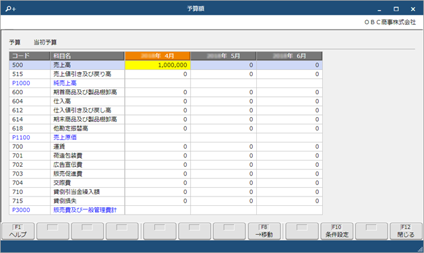Screen dimensions: 424x253
Task: Select the 6月 budget cell for 売上高
Action: coord(289,65)
